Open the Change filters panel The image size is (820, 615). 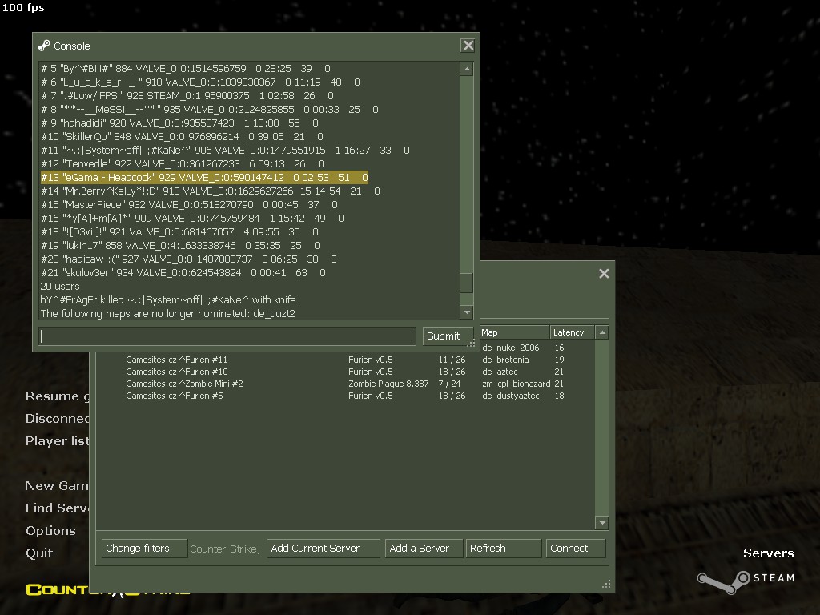tap(143, 549)
